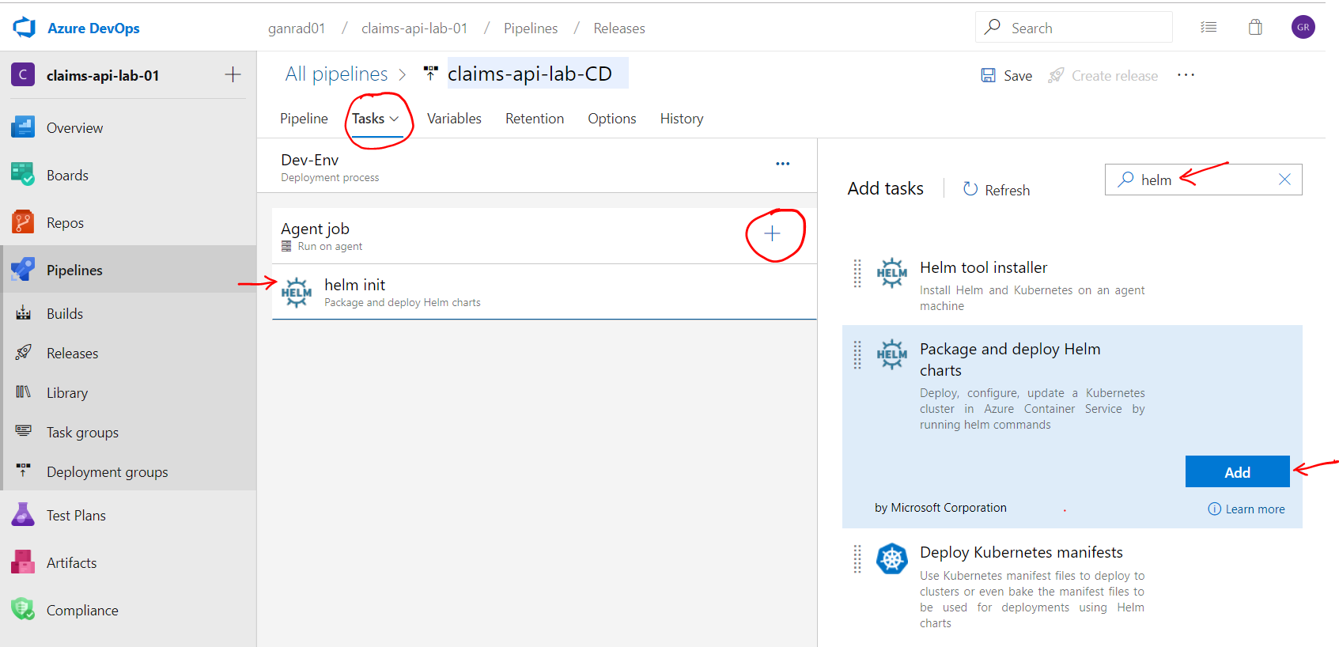
Task: Open Releases breadcrumb link
Action: pos(619,28)
